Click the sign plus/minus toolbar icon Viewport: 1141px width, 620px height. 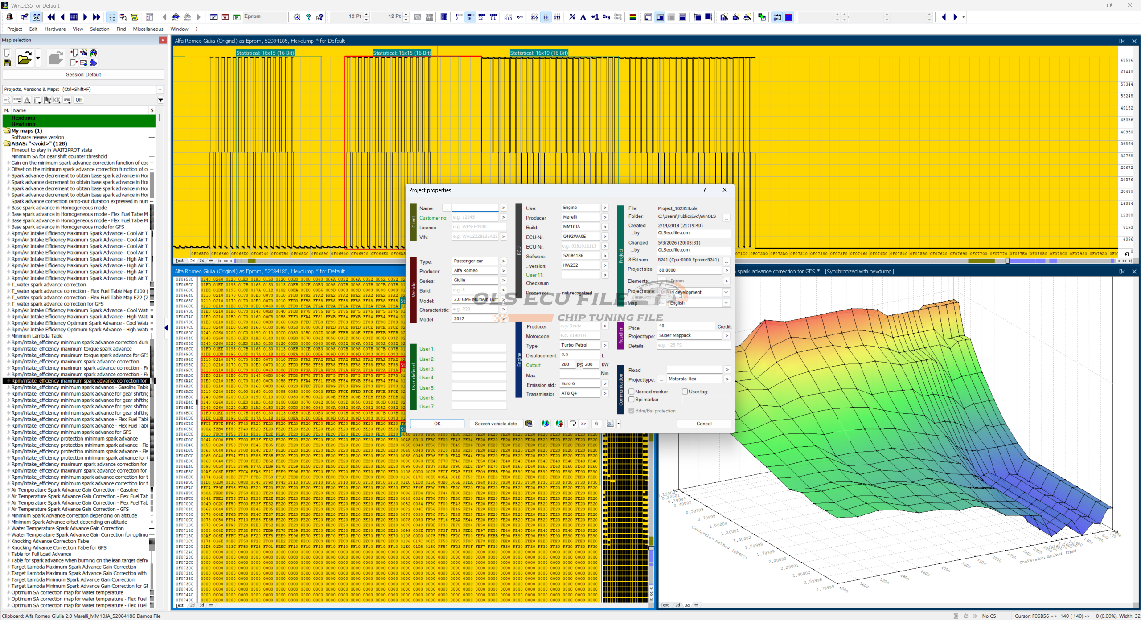(520, 17)
